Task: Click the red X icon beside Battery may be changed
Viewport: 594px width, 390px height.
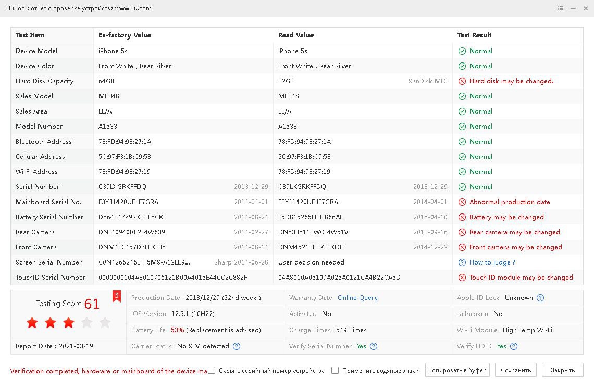Action: point(462,217)
